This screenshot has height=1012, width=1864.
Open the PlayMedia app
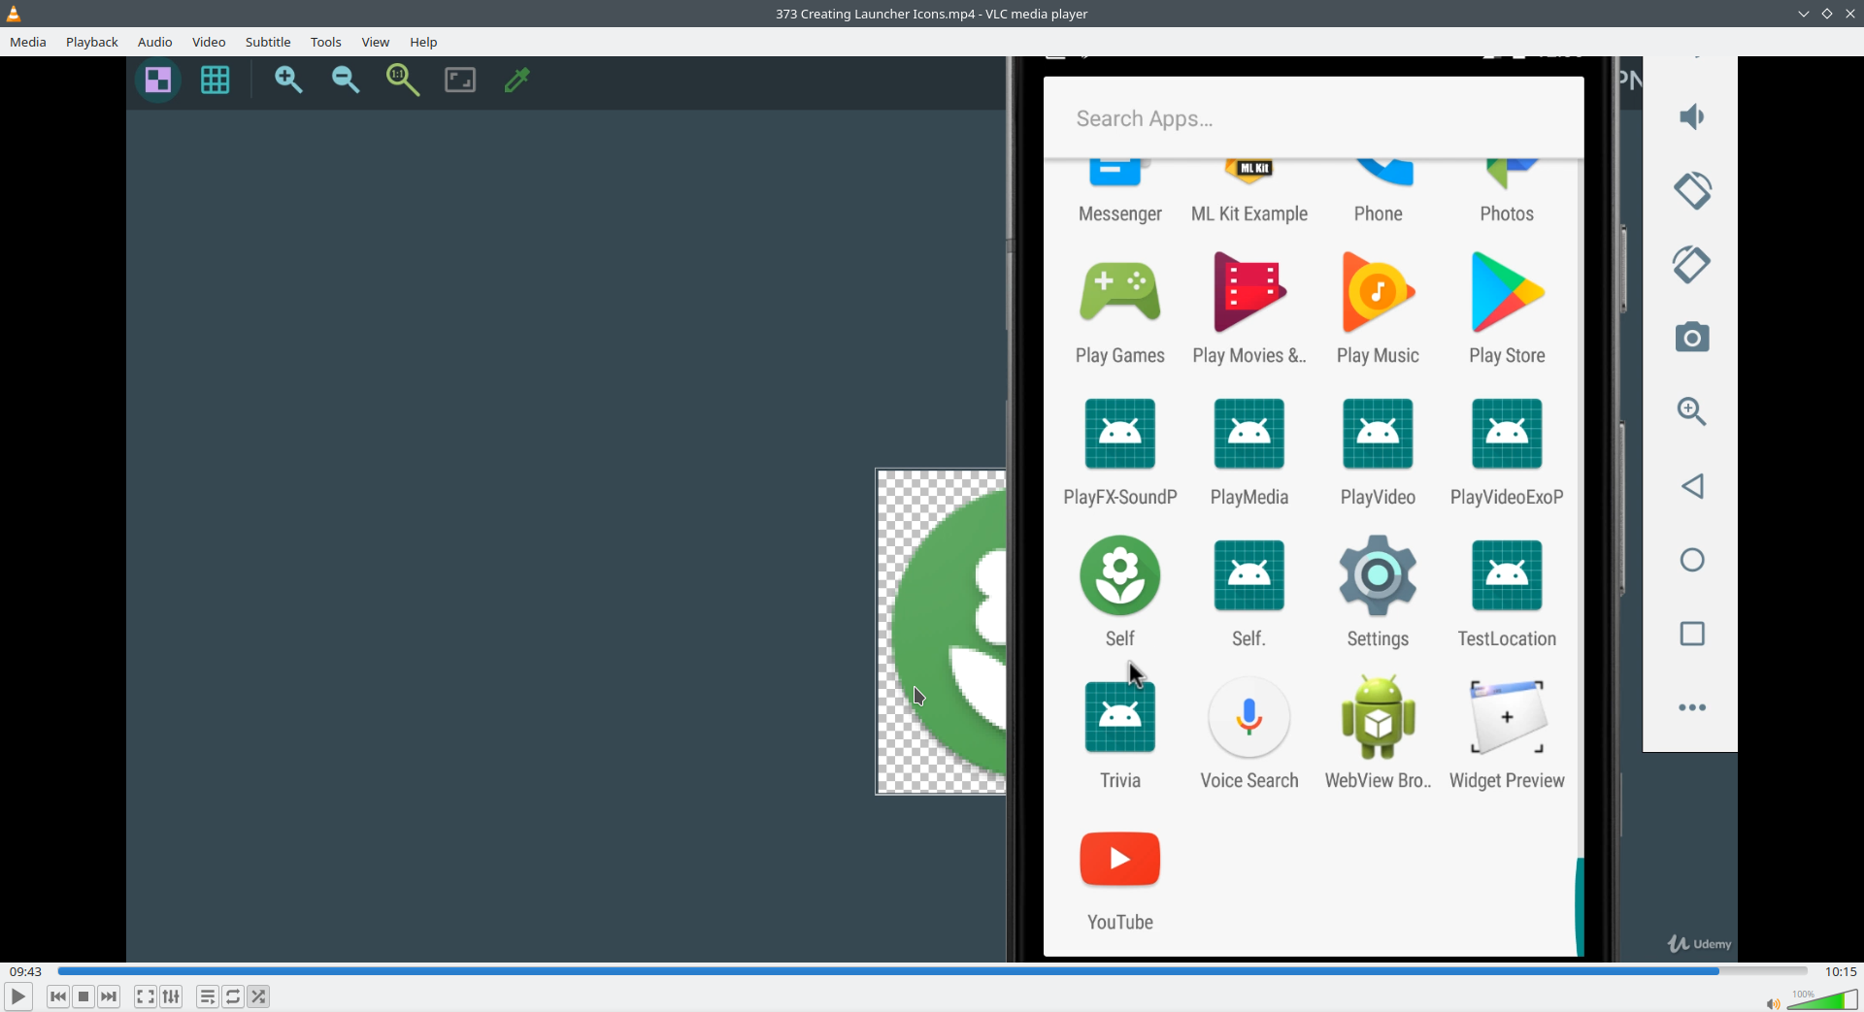coord(1249,451)
